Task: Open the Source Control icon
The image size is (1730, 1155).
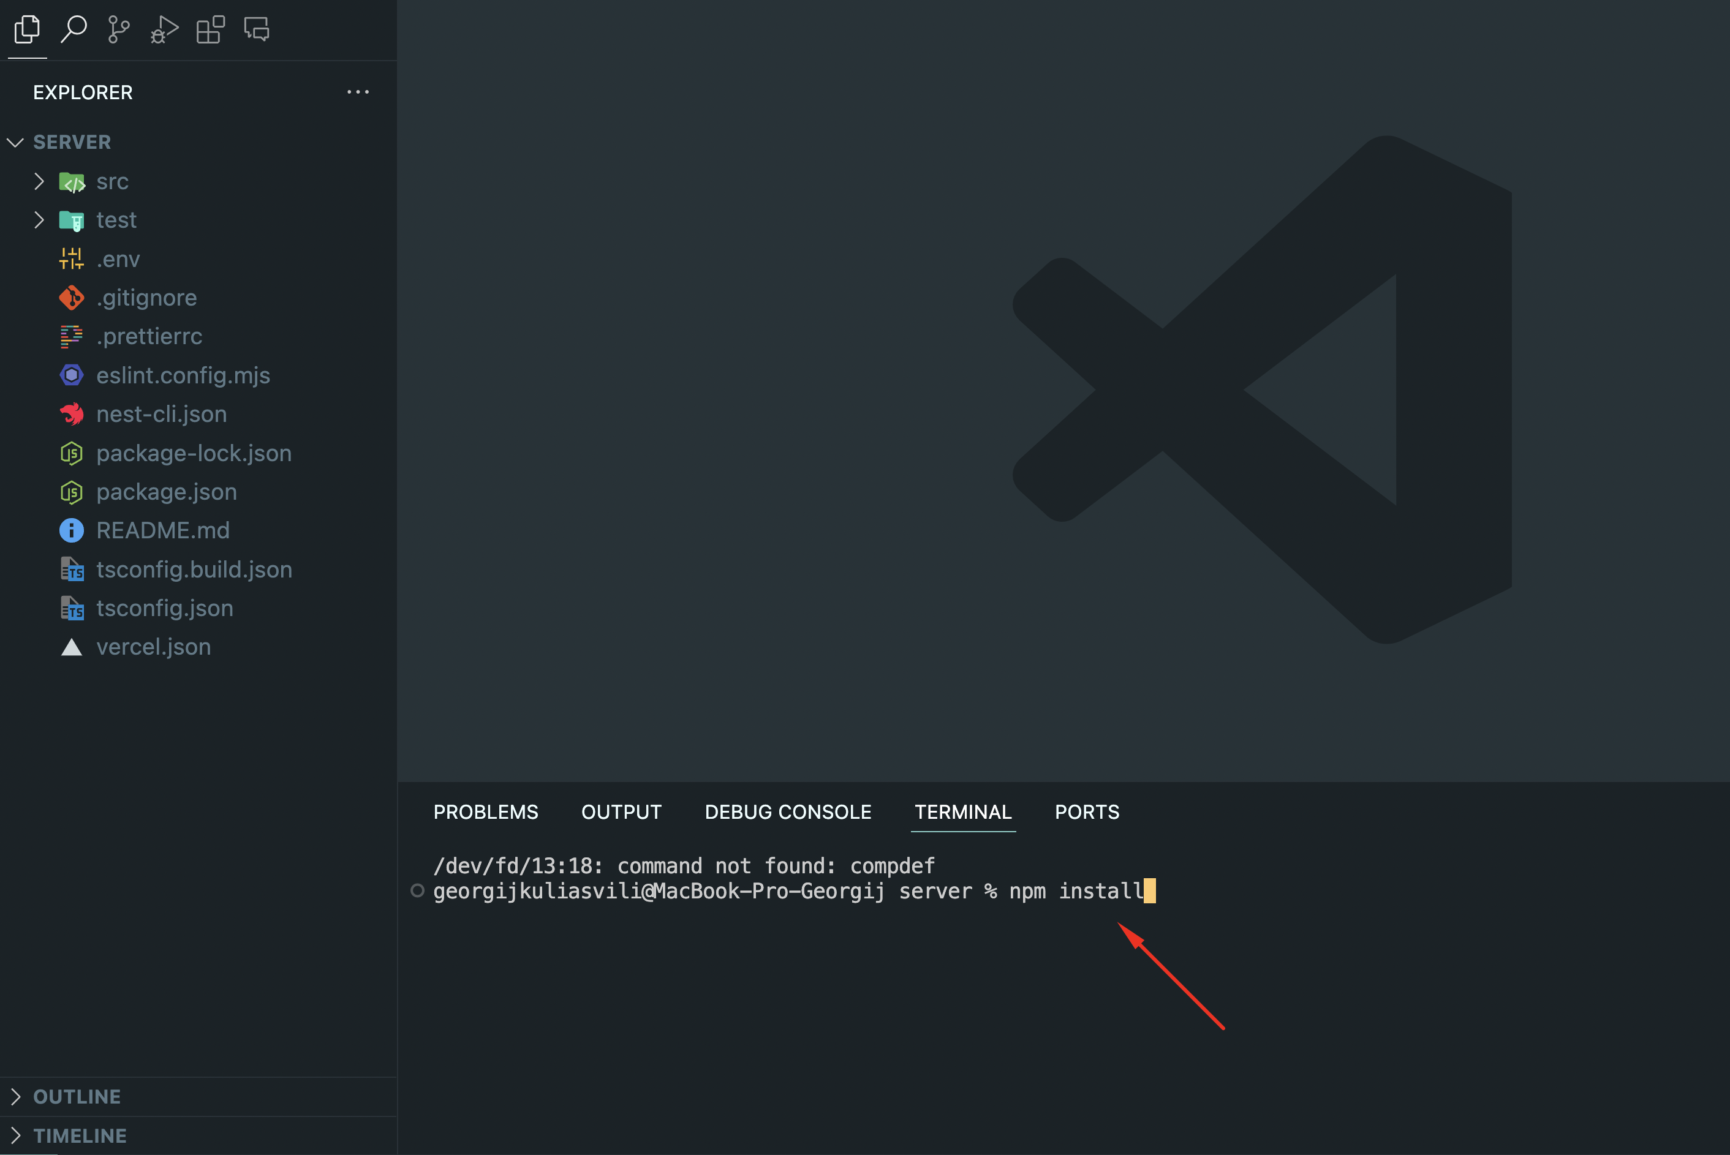Action: click(x=119, y=29)
